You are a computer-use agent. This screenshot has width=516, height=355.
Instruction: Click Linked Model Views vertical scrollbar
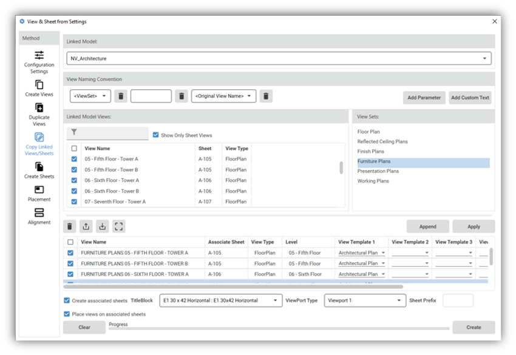point(341,168)
